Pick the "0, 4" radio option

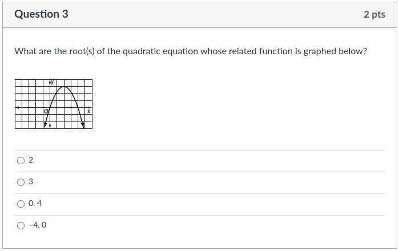[21, 204]
